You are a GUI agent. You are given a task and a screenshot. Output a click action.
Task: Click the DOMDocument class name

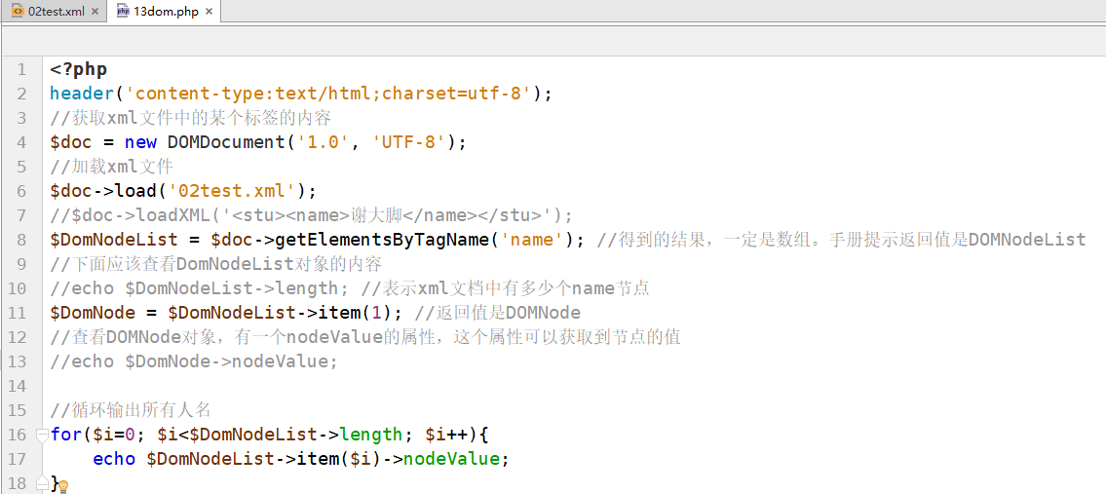coord(226,142)
